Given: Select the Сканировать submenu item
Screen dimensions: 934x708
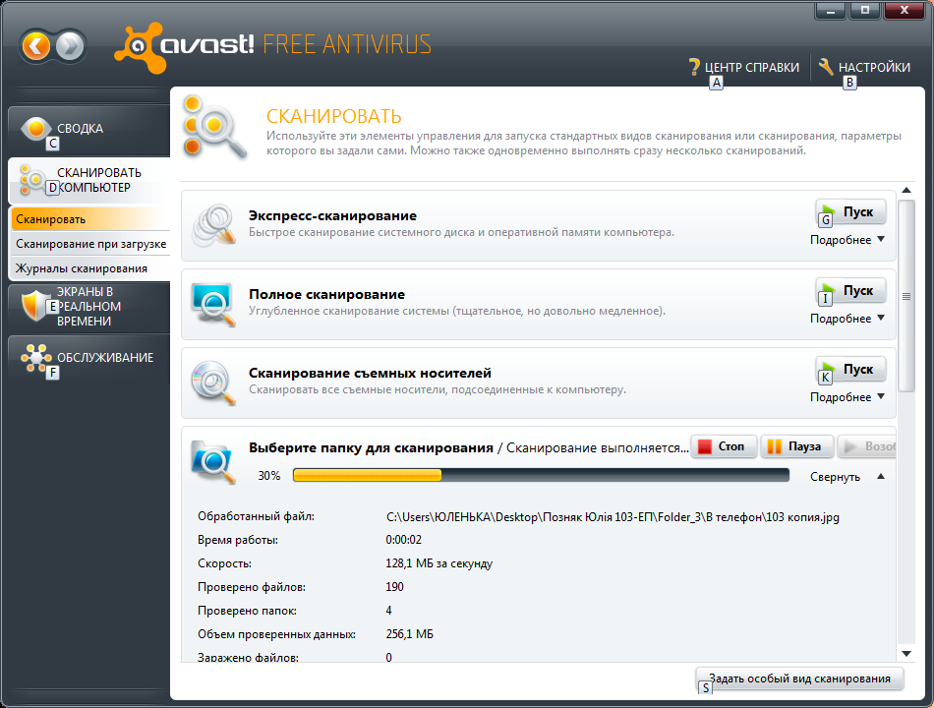Looking at the screenshot, I should click(90, 219).
